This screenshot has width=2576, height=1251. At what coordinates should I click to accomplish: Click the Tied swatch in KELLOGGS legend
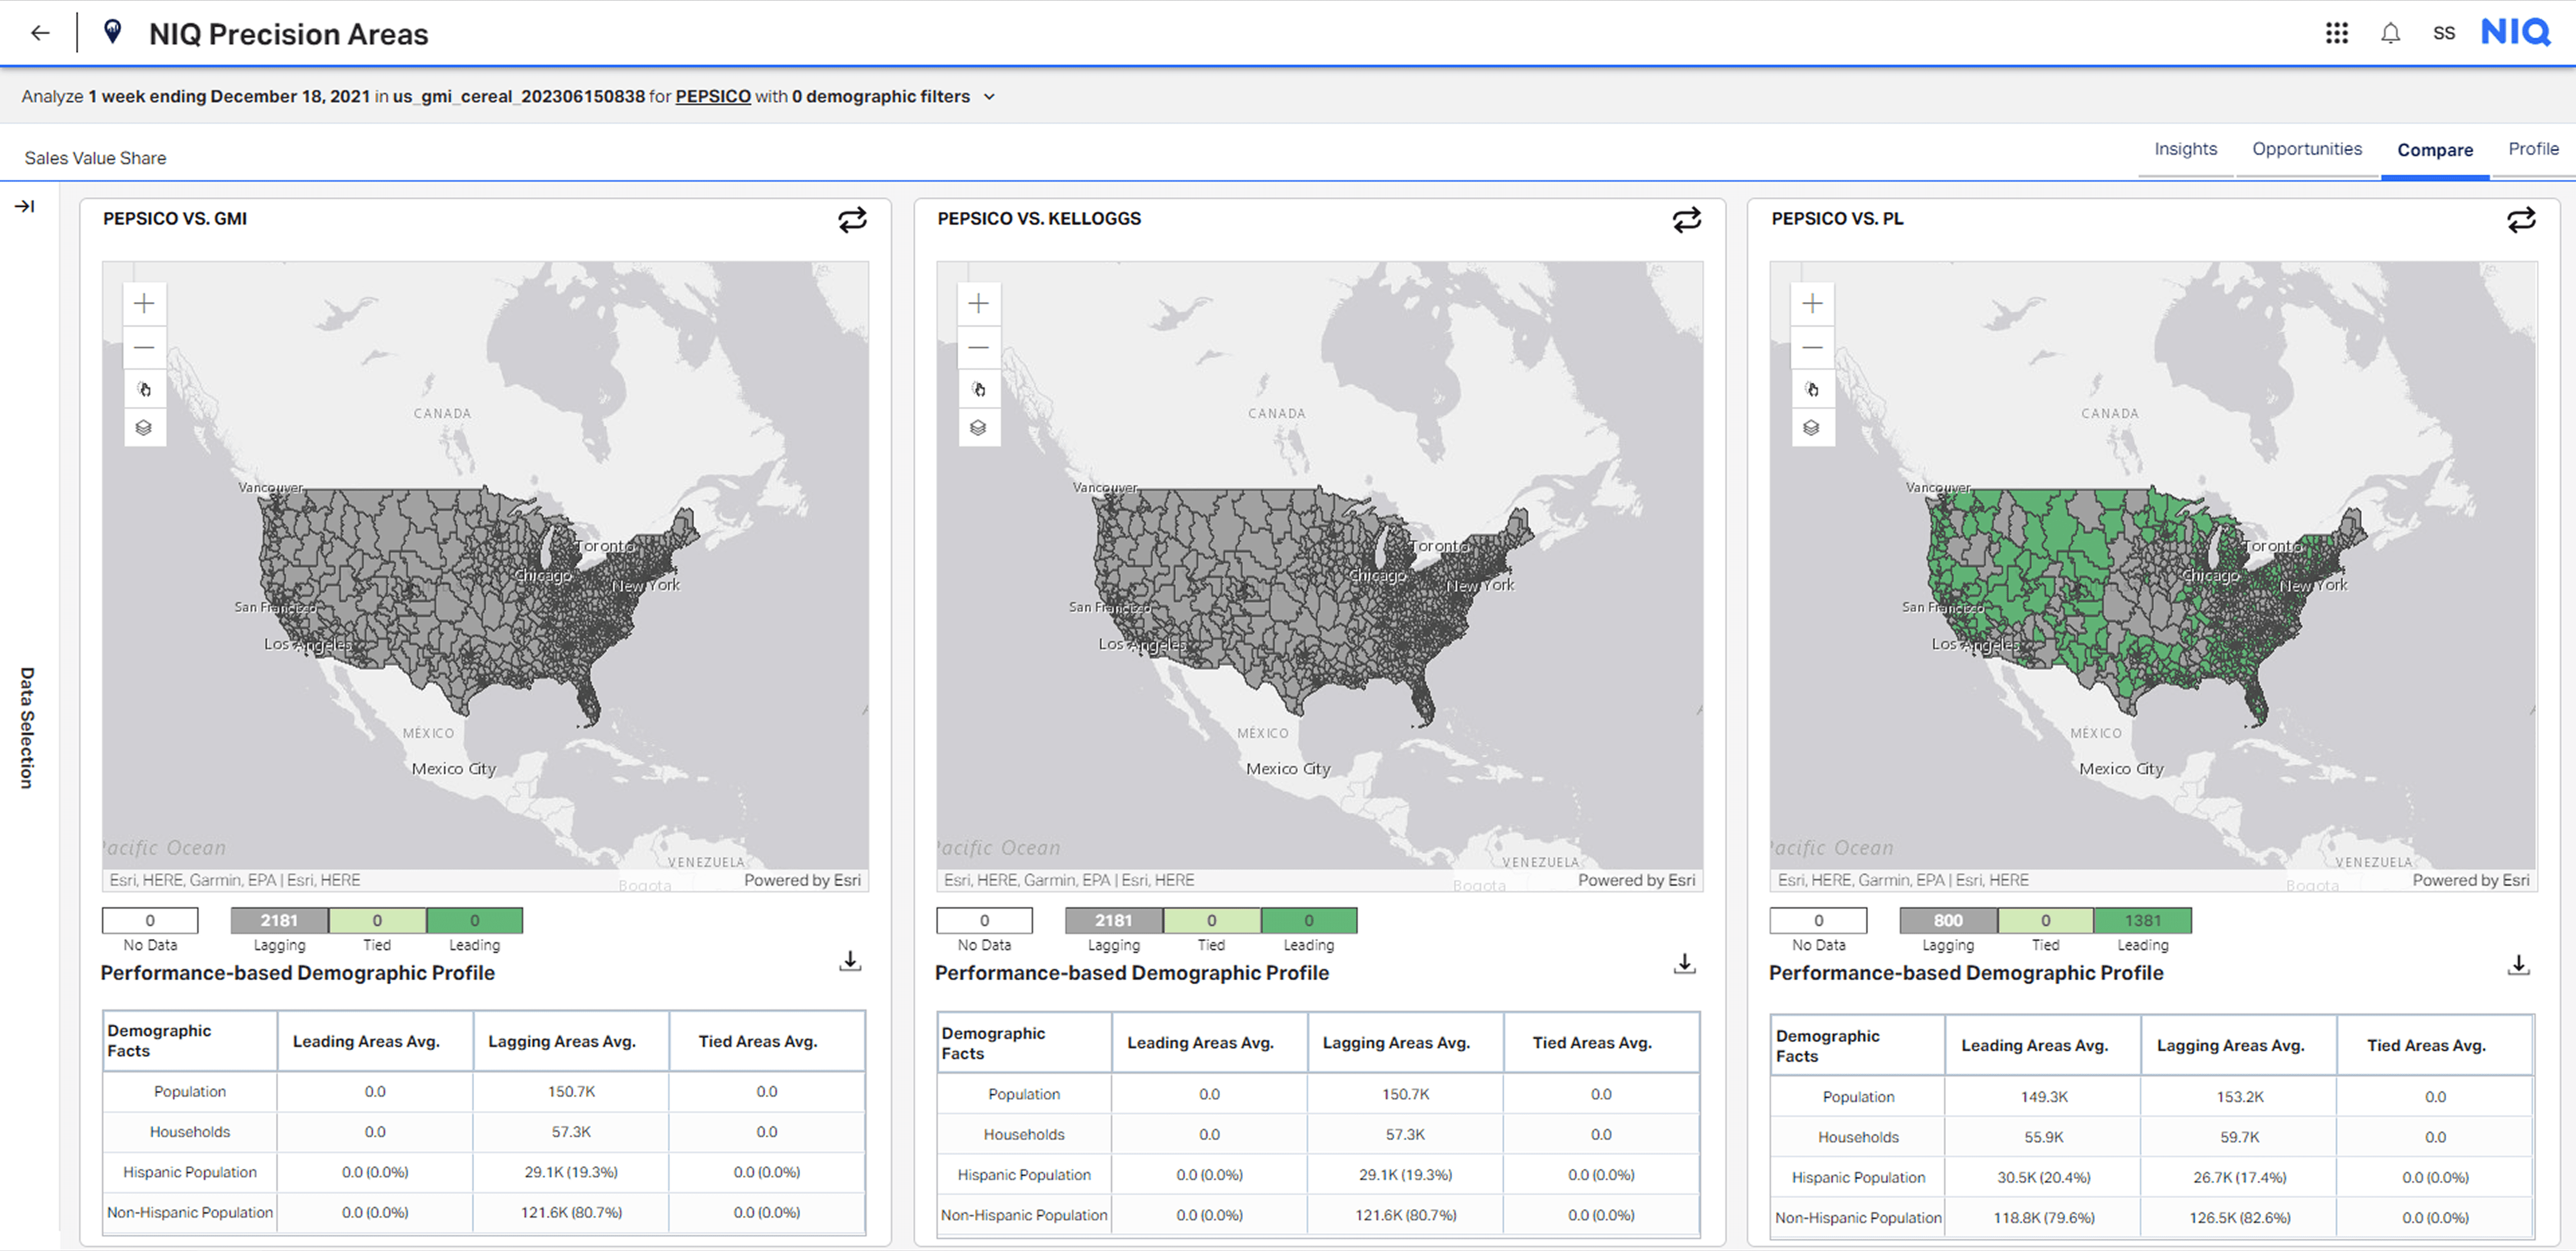pos(1211,920)
